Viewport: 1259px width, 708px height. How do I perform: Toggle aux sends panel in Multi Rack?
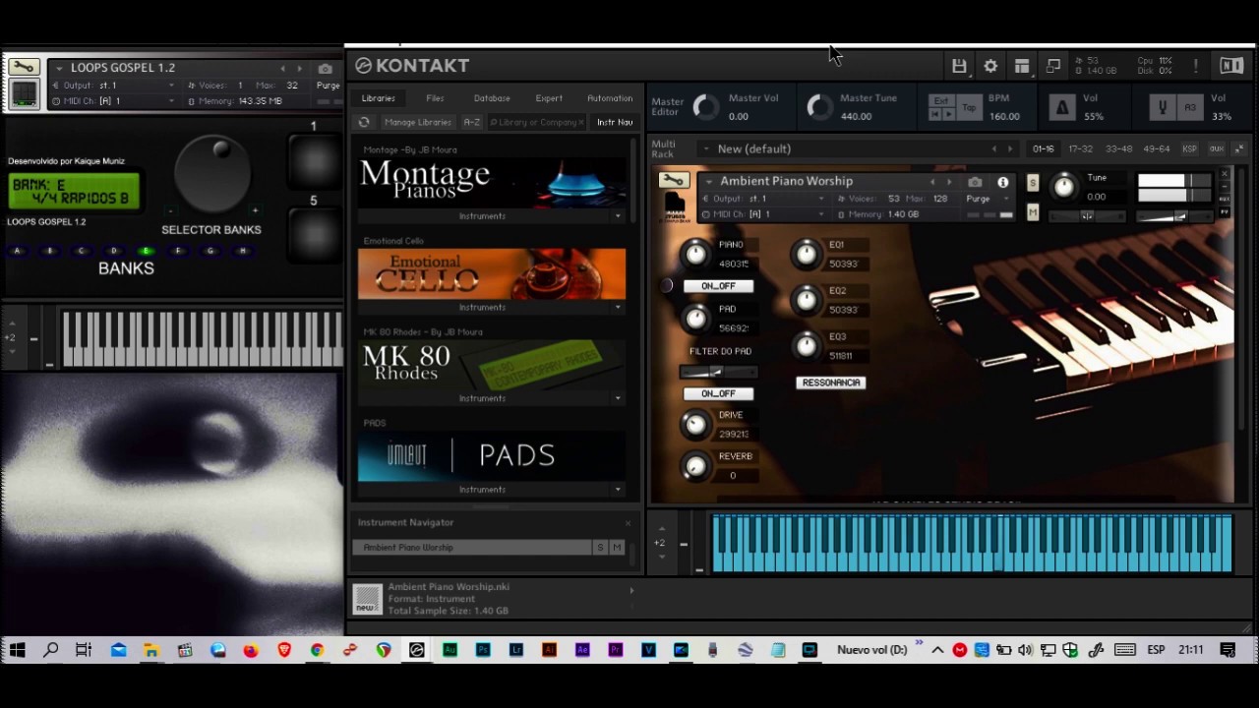1216,148
